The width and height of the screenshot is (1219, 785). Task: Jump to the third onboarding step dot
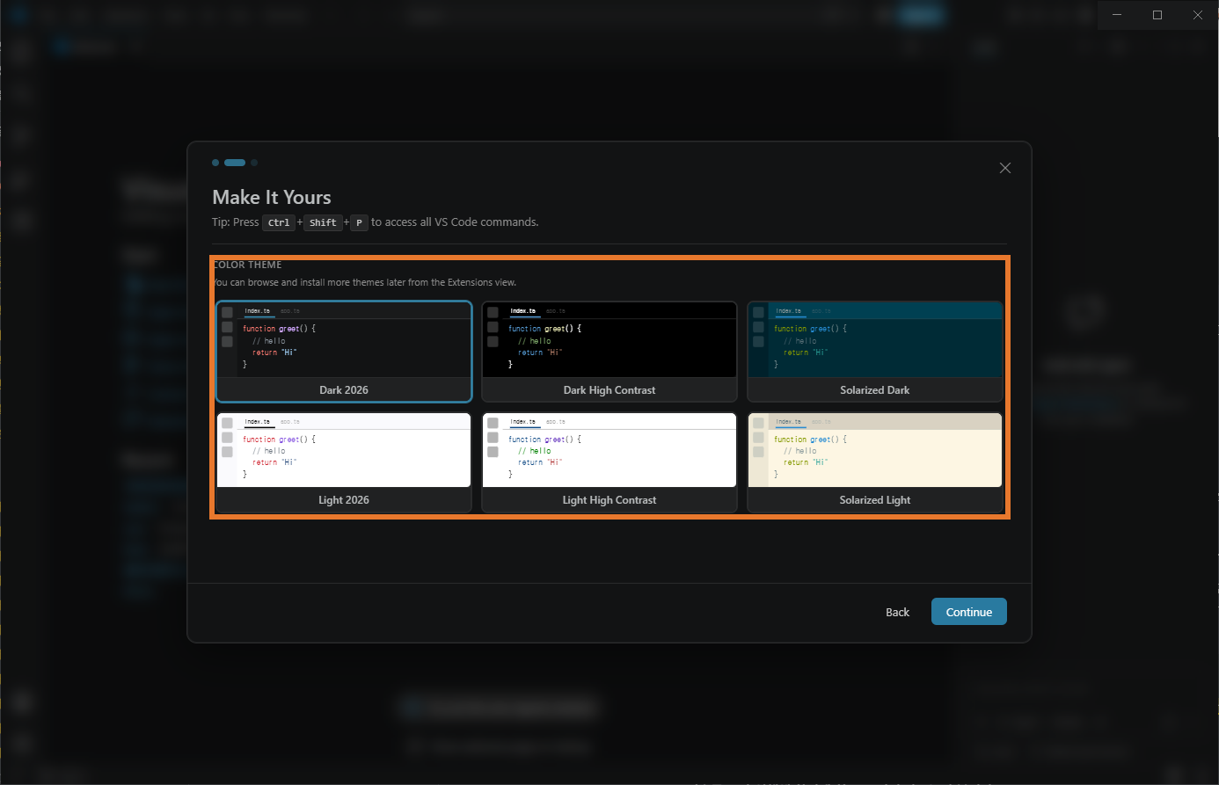click(x=254, y=163)
